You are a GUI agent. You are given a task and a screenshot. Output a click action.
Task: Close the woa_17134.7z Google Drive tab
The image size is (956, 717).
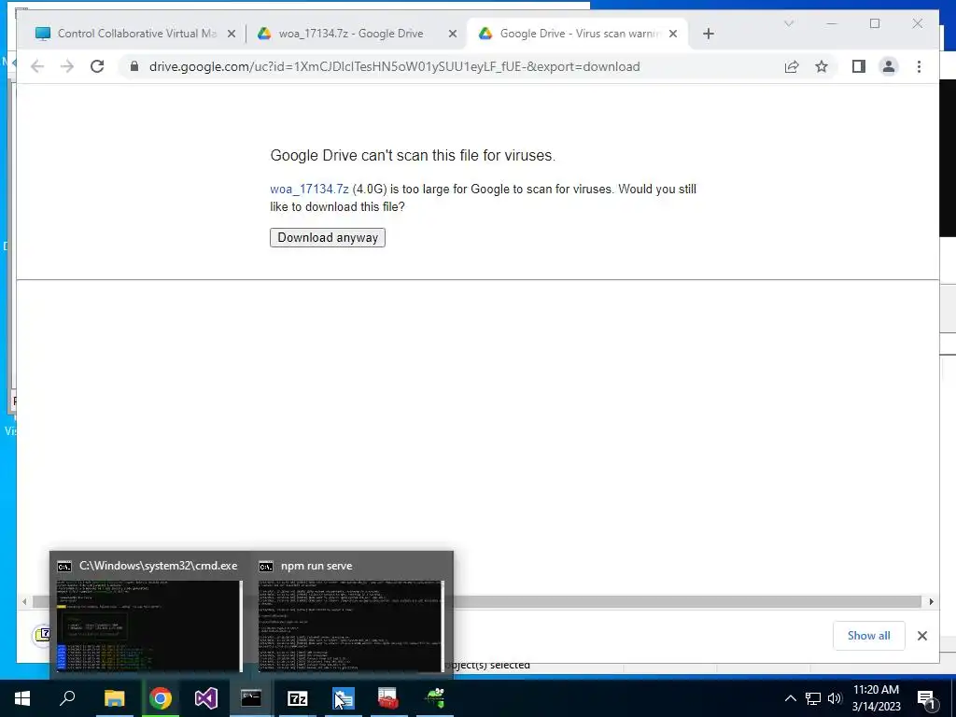pyautogui.click(x=453, y=35)
